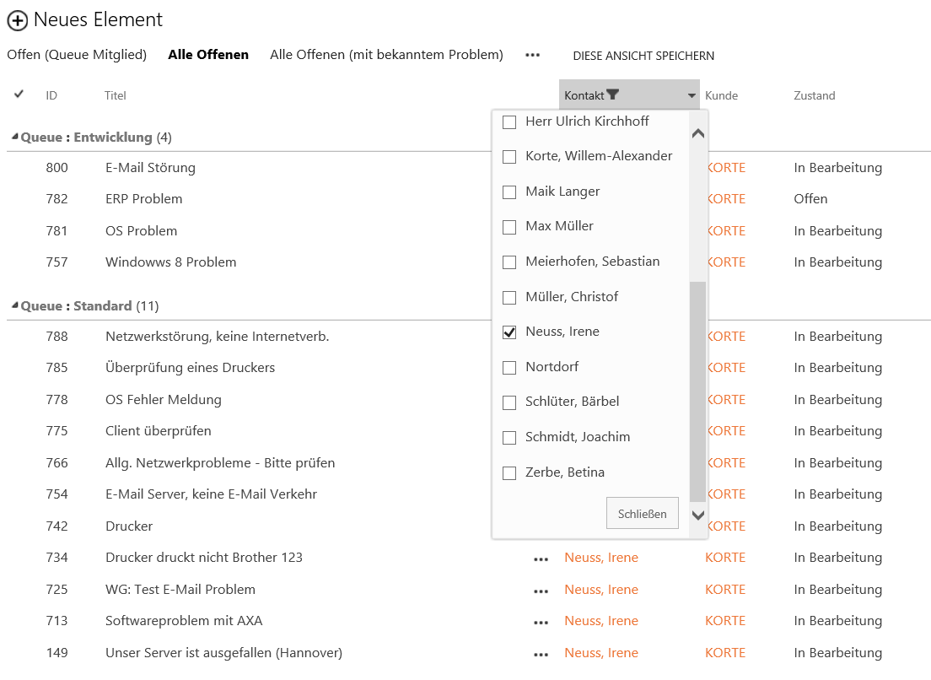Open ellipsis menu for WG: Test E-Mail Problem
Image resolution: width=931 pixels, height=680 pixels.
[x=541, y=591]
